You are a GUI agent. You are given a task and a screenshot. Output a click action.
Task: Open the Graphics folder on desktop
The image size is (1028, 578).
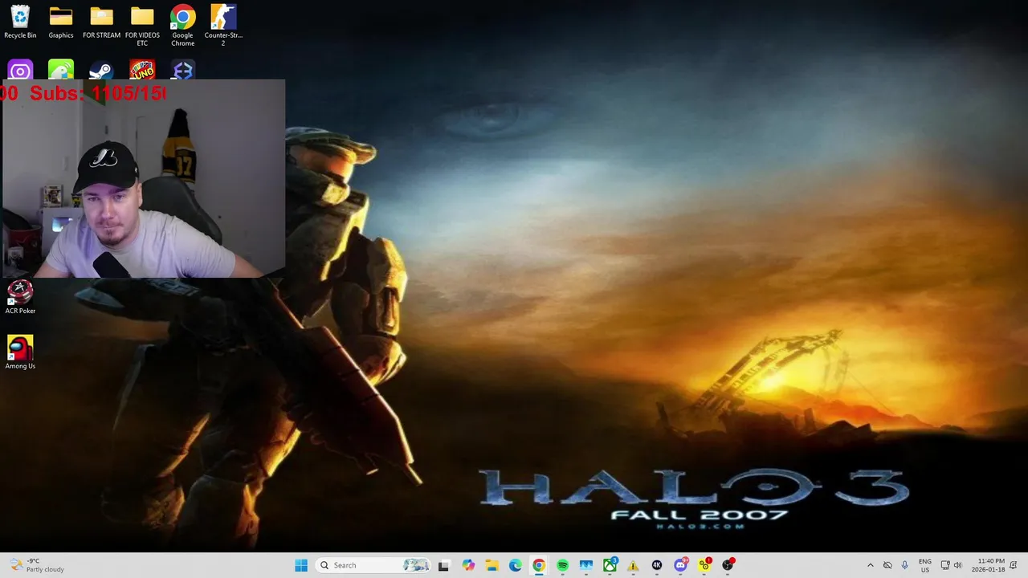61,22
